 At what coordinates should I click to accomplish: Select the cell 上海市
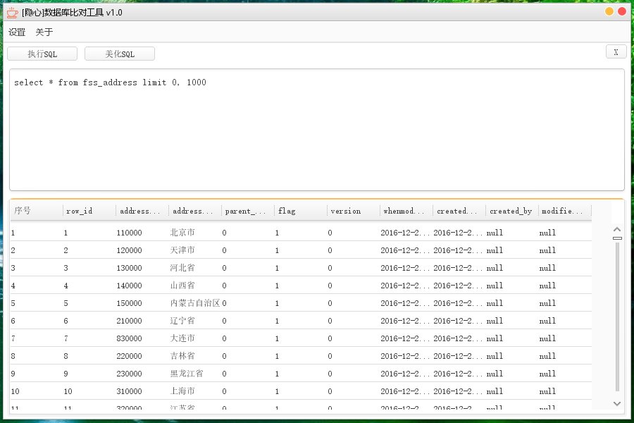coord(182,391)
